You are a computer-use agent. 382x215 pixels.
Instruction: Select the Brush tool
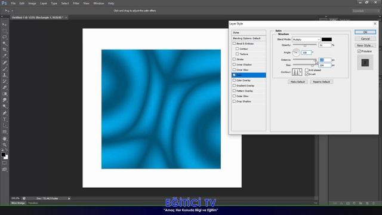pyautogui.click(x=4, y=69)
